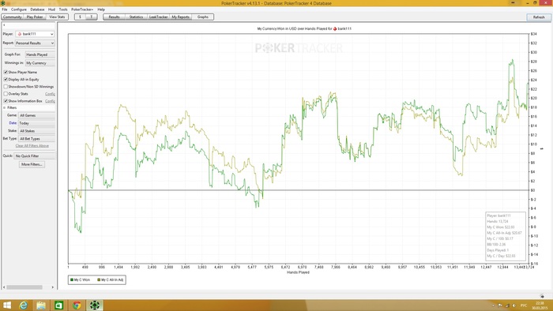Open the Windows Start menu
The image size is (553, 311).
[x=6, y=305]
